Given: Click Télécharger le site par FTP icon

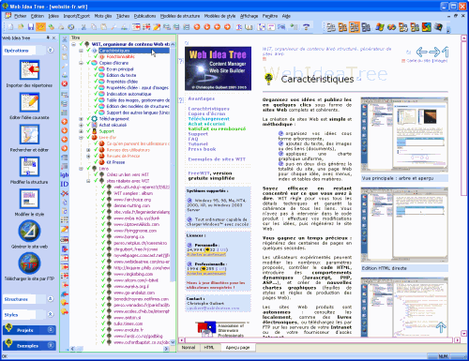Looking at the screenshot, I should pyautogui.click(x=29, y=263).
